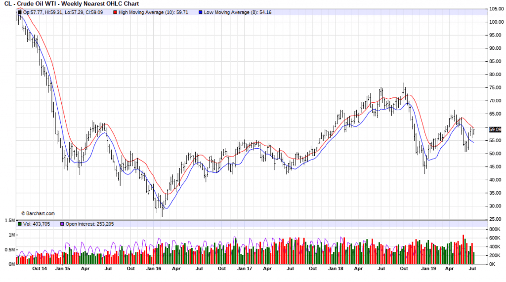The width and height of the screenshot is (506, 282).
Task: Click the 'Oct 14' date axis label
Action: tap(39, 269)
